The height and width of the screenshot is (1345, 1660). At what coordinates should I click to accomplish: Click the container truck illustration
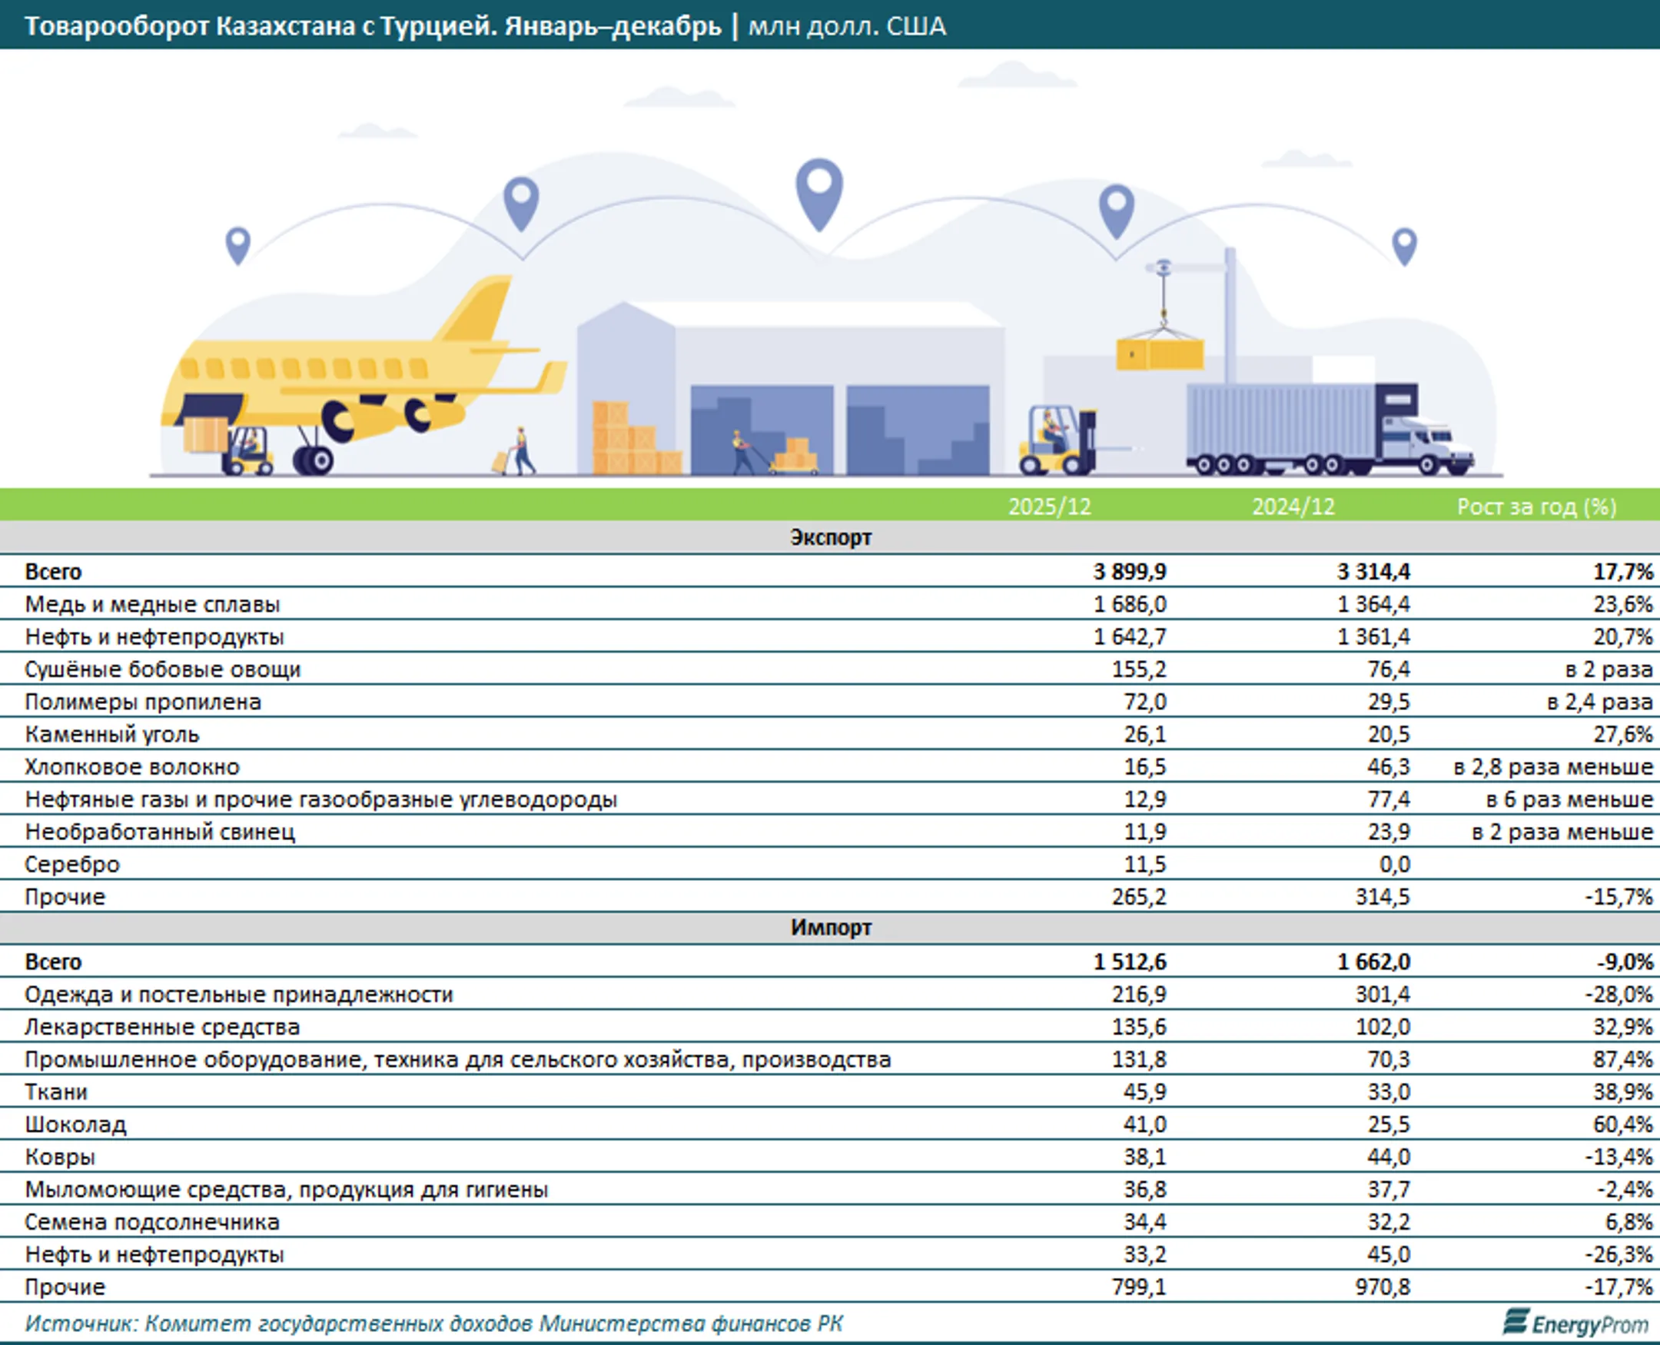1330,428
